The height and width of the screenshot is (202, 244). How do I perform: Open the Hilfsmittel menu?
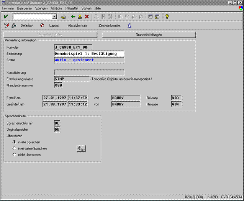pos(72,8)
